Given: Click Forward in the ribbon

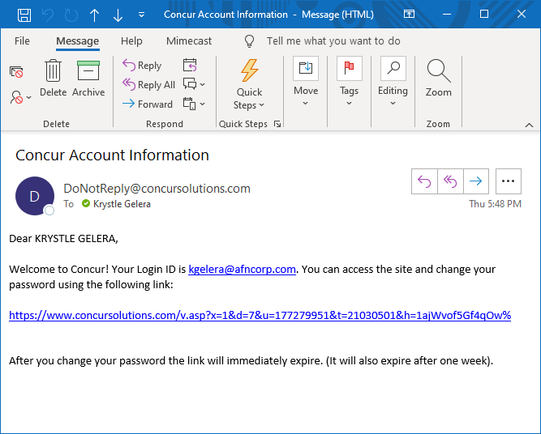Looking at the screenshot, I should [x=148, y=104].
